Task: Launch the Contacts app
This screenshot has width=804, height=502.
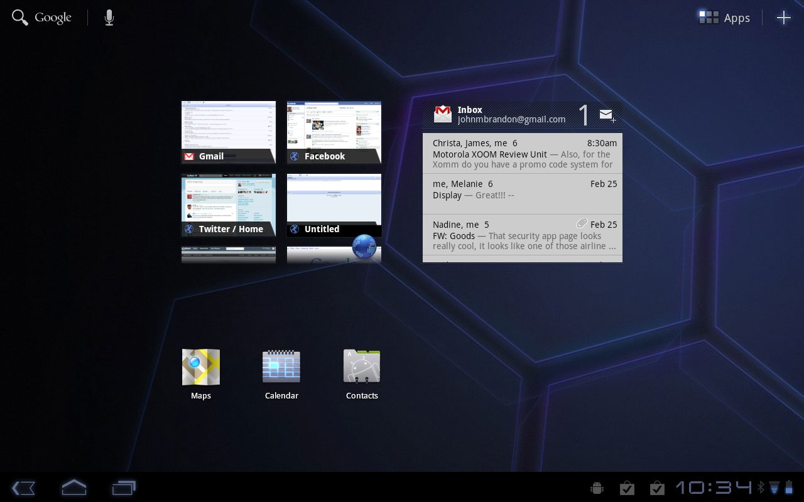Action: pyautogui.click(x=362, y=375)
